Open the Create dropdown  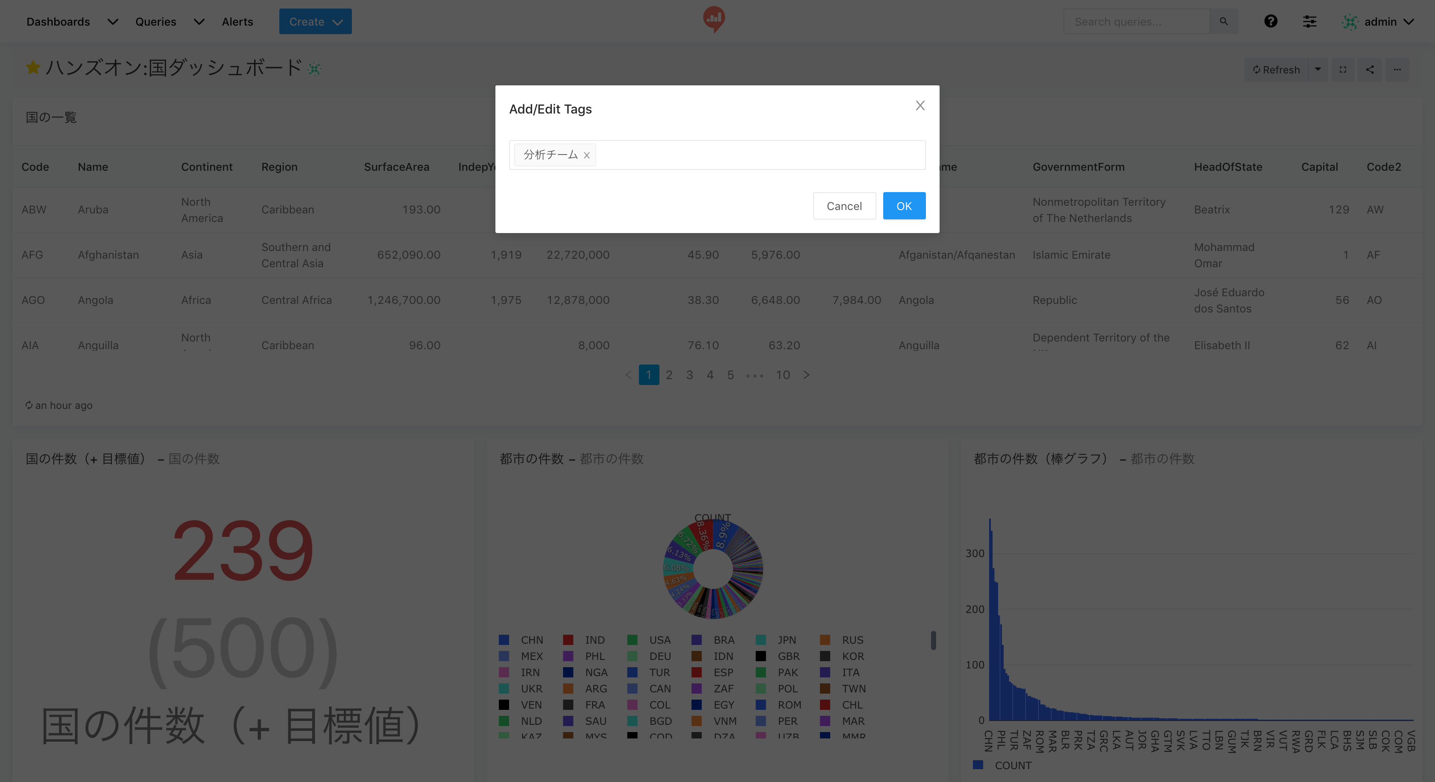[315, 22]
